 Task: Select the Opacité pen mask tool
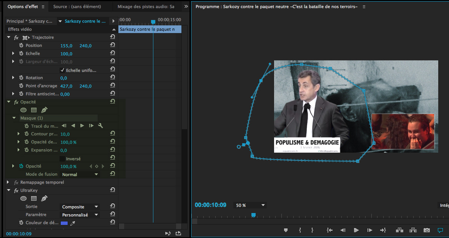pos(44,110)
